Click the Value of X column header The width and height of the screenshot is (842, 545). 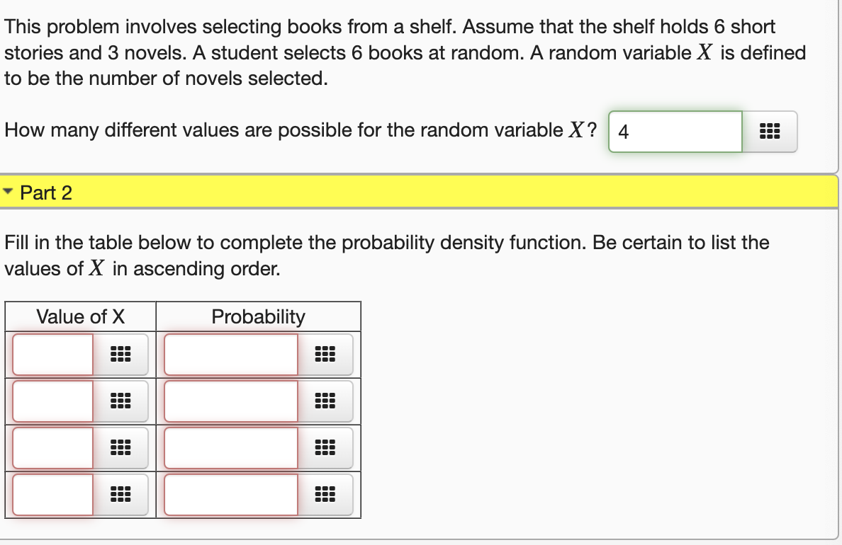click(x=79, y=316)
